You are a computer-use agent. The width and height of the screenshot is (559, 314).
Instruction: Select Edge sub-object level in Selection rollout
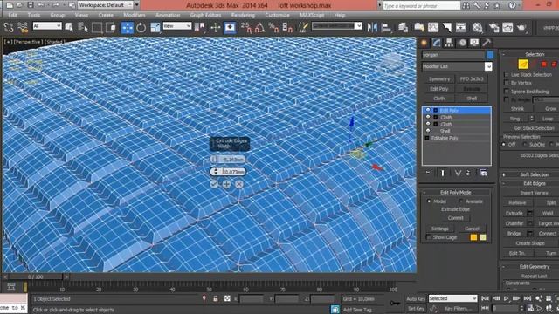click(x=523, y=64)
